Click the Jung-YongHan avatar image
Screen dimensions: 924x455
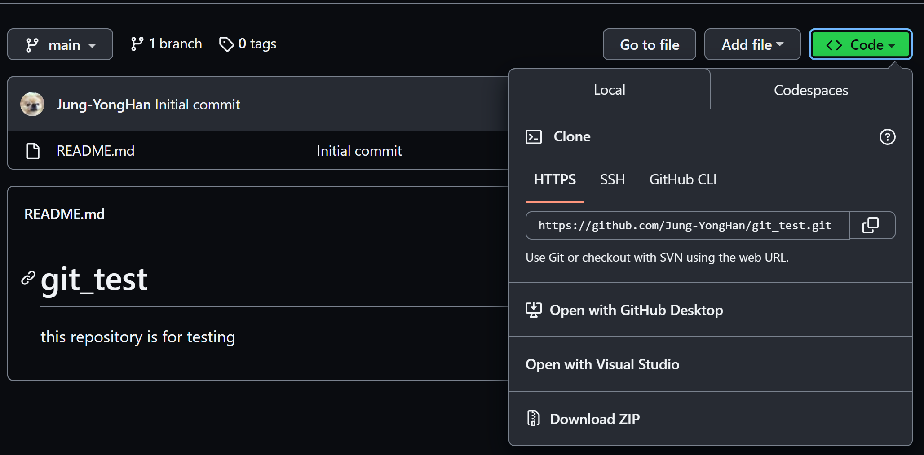(32, 104)
